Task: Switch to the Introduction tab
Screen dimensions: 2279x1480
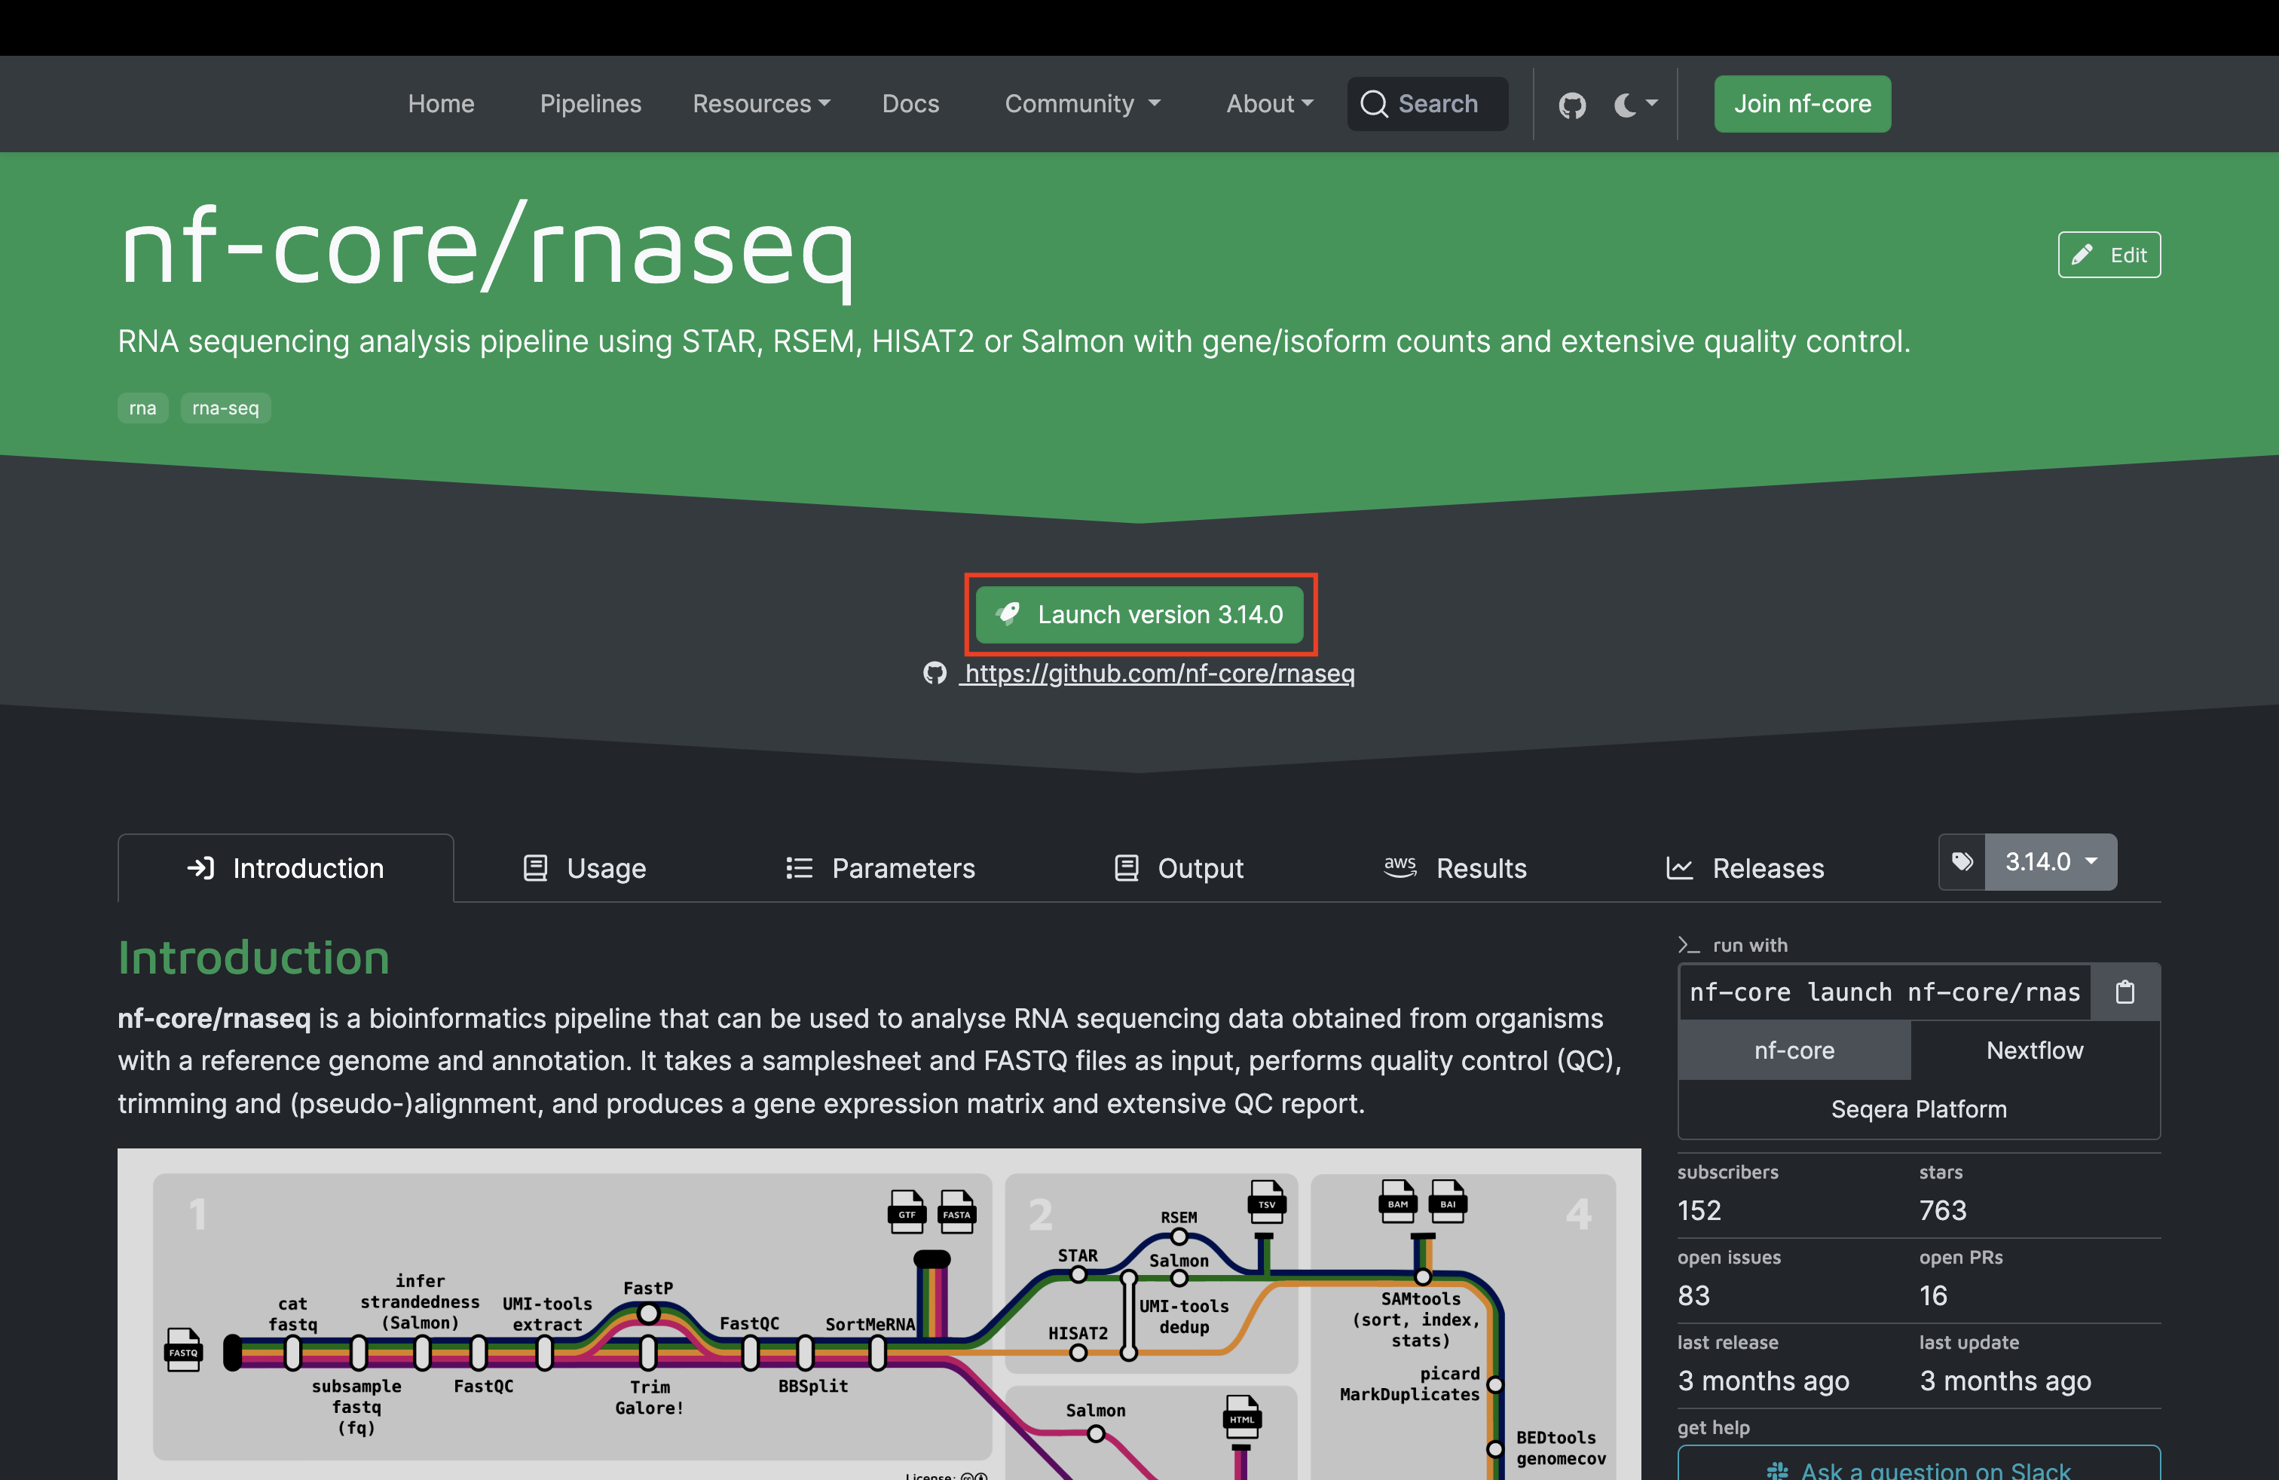Action: 286,868
